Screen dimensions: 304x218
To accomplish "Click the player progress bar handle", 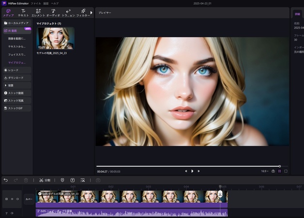I will [x=279, y=166].
